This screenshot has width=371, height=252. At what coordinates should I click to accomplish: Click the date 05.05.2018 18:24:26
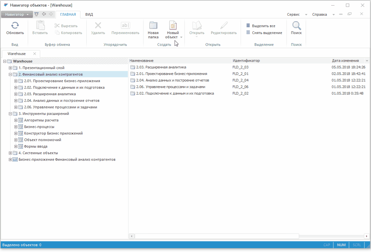(348, 67)
